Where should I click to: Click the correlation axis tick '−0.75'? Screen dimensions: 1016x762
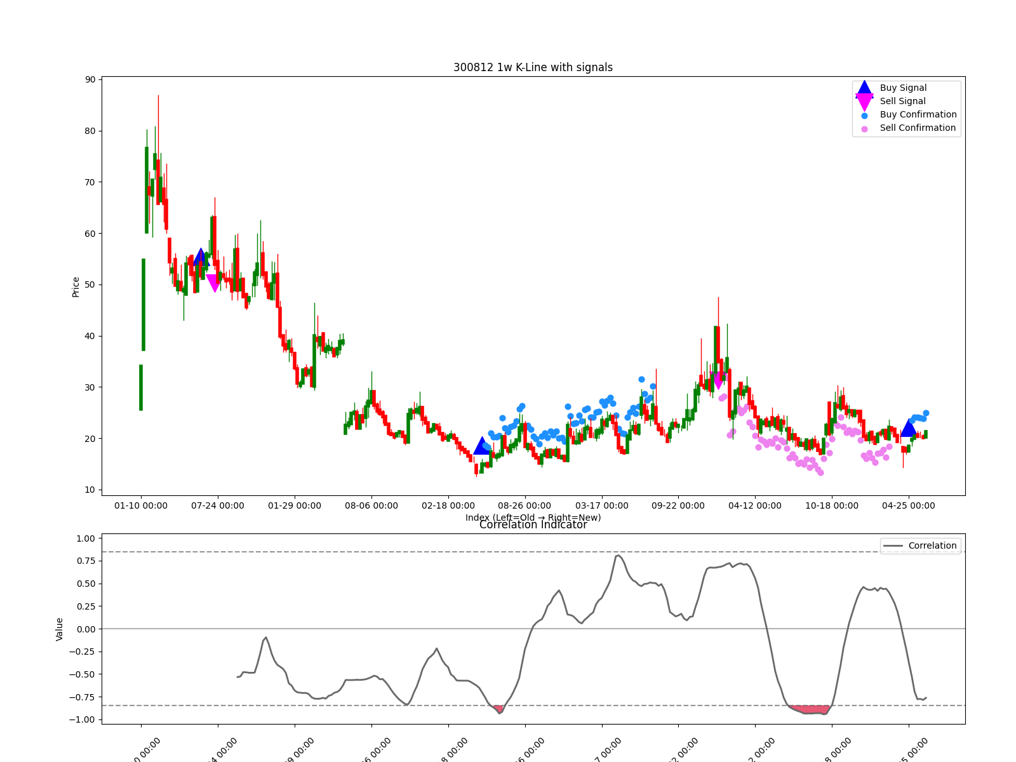point(83,697)
